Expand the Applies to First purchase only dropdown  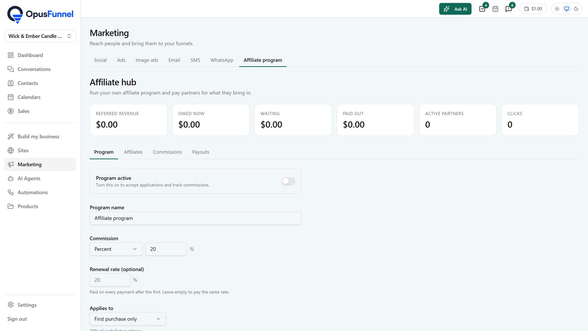coord(128,319)
